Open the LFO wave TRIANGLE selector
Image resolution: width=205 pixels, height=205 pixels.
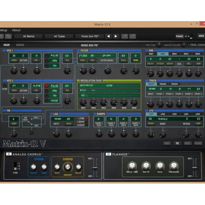coord(162,119)
